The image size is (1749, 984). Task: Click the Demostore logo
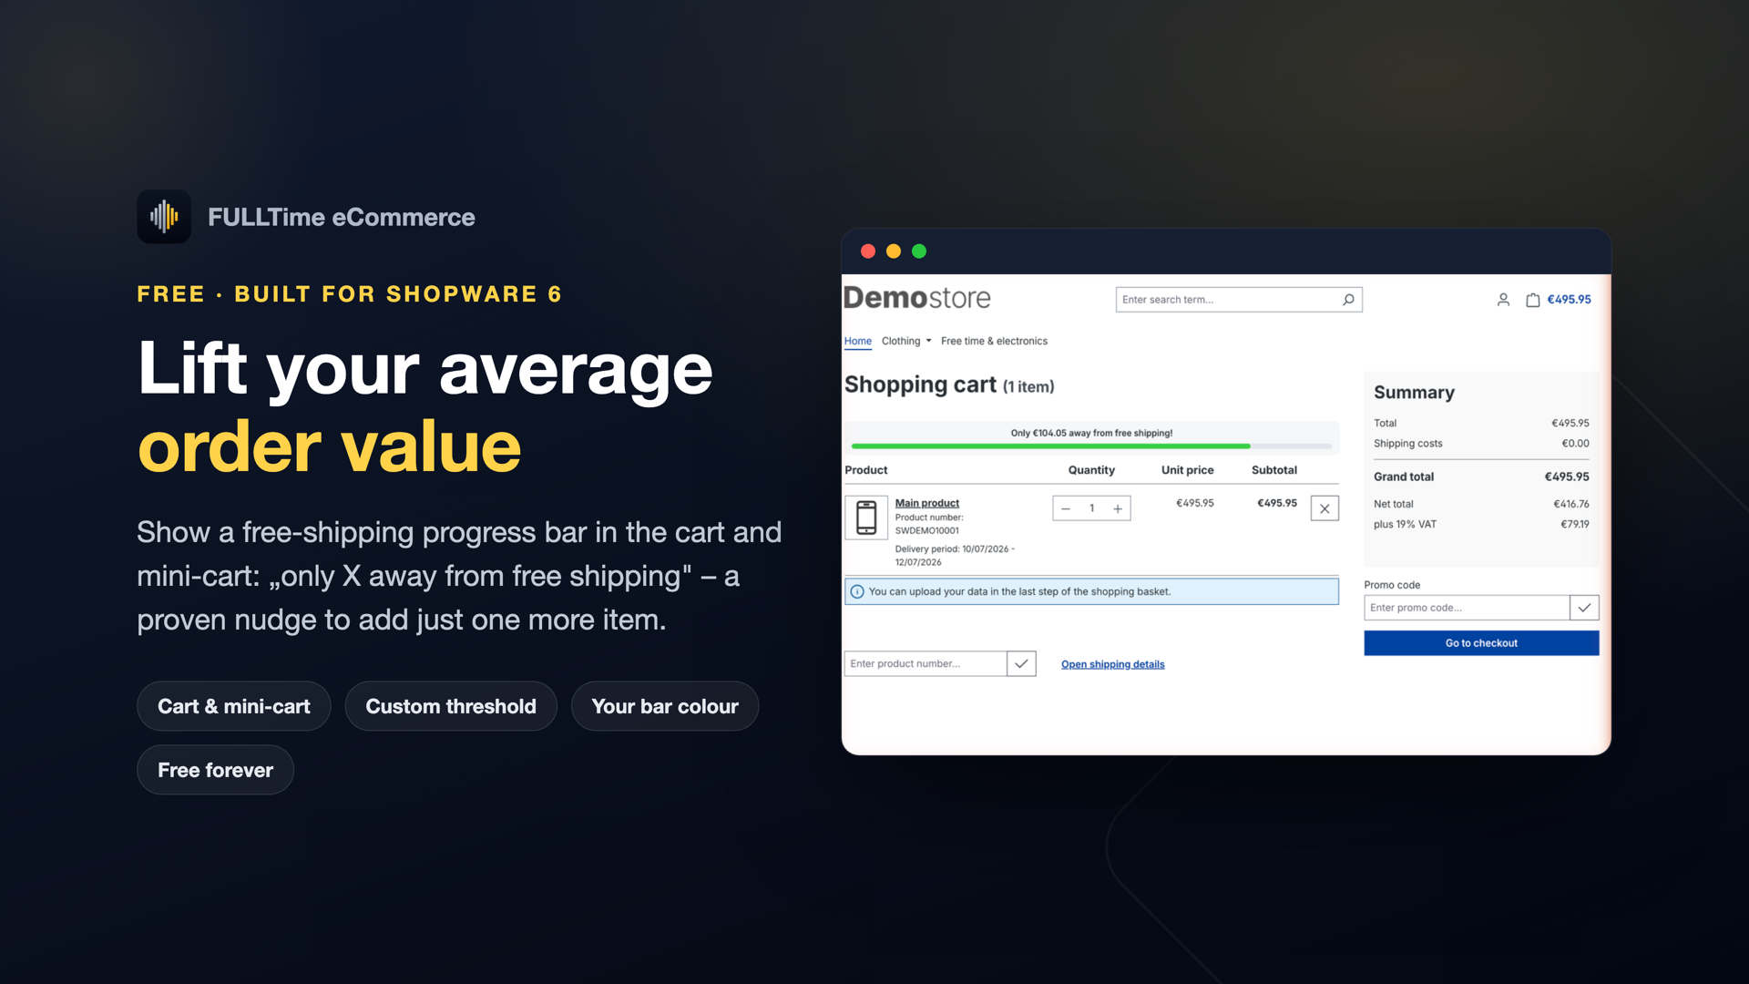coord(916,298)
